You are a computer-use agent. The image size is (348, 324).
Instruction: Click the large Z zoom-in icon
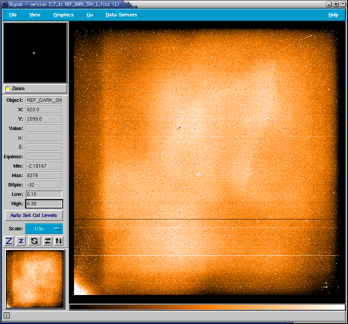9,241
